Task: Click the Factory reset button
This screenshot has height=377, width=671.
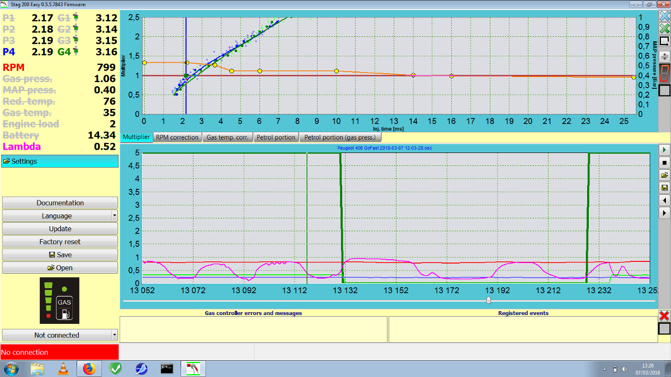Action: [x=60, y=242]
